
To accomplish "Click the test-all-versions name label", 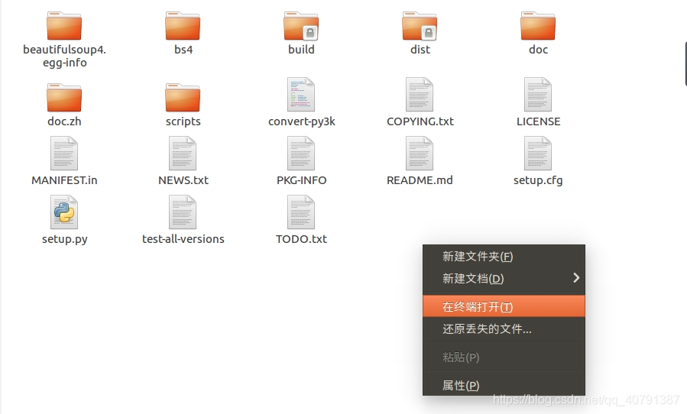I will [183, 239].
